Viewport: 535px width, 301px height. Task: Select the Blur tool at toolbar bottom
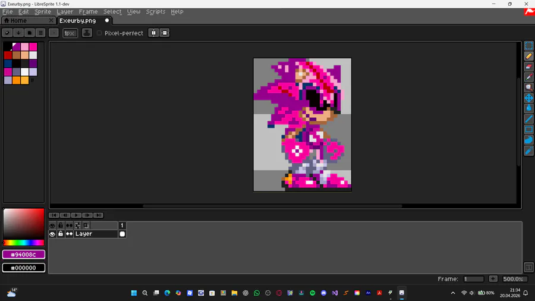click(528, 150)
